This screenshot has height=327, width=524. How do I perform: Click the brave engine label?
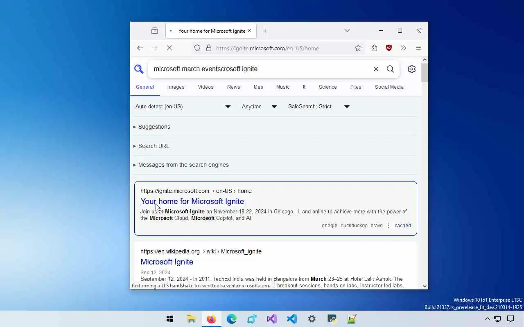pos(377,226)
